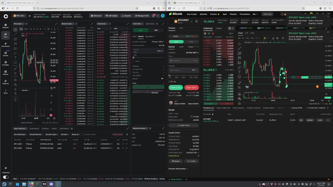Expand the Coinbase Price chart panel

coord(56,24)
